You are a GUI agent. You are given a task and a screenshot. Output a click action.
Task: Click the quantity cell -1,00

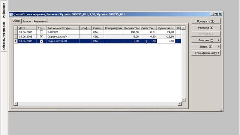pyautogui.click(x=132, y=41)
